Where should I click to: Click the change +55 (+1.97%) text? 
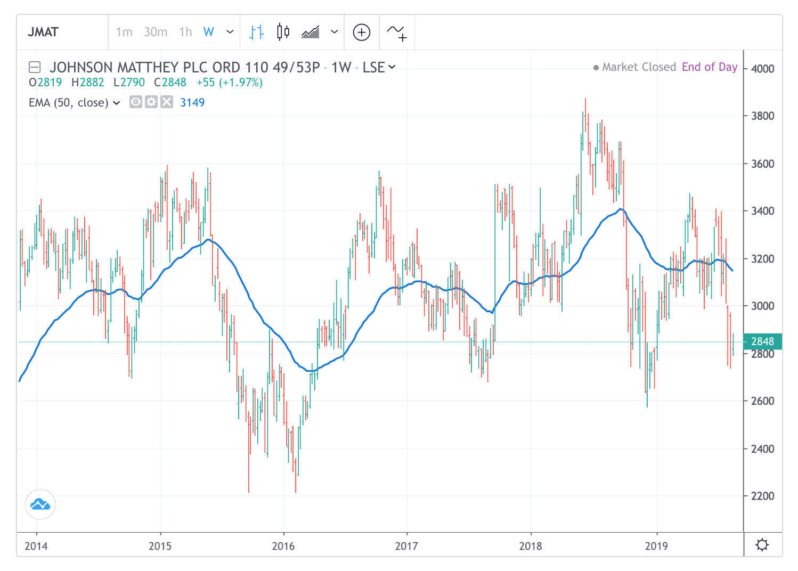click(x=230, y=83)
